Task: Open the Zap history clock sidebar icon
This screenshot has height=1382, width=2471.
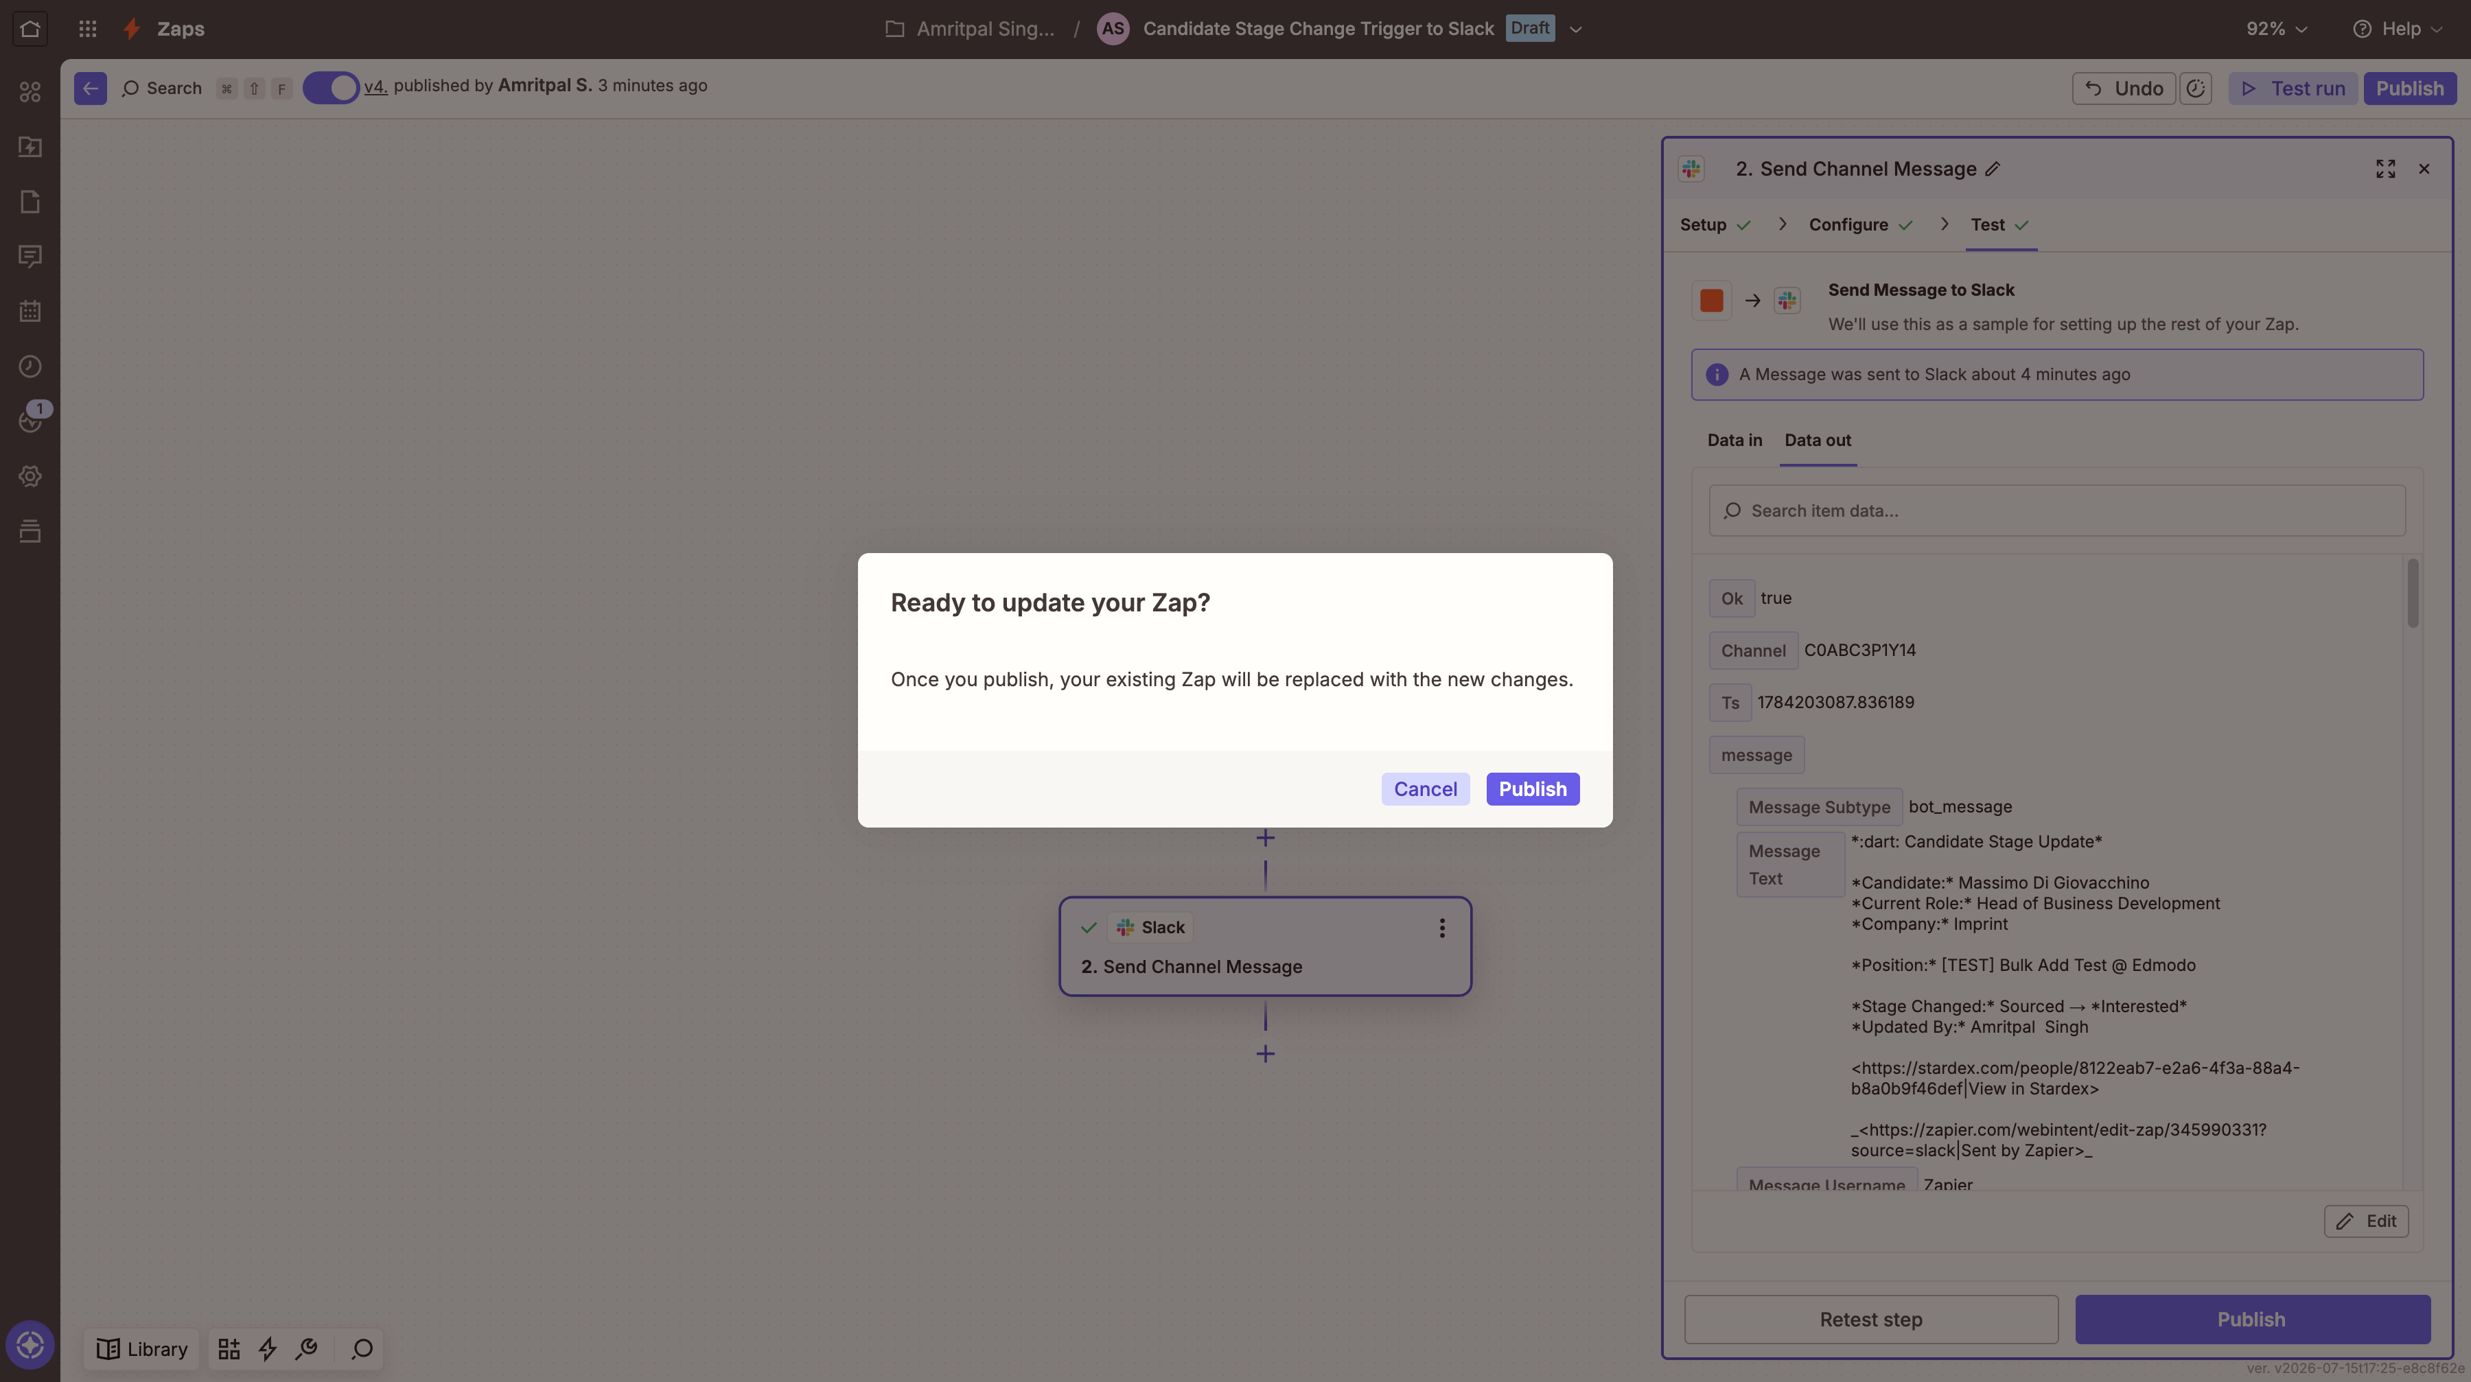Action: 30,366
